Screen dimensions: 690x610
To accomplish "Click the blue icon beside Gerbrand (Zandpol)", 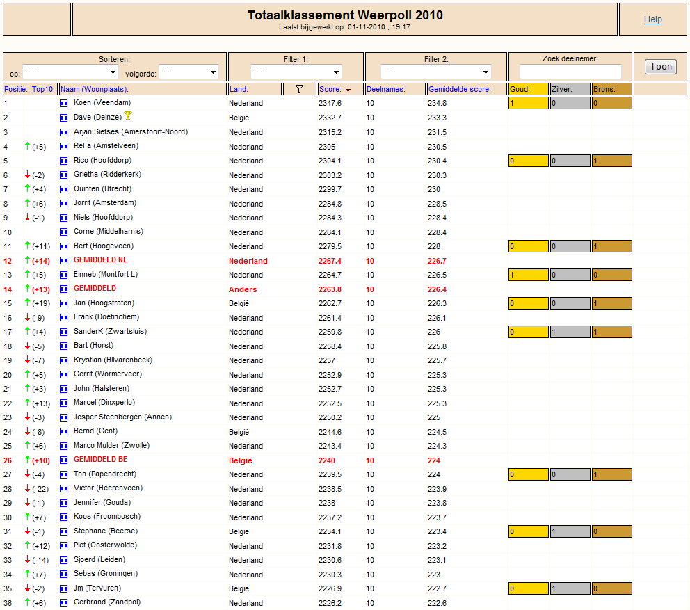I will click(x=64, y=602).
